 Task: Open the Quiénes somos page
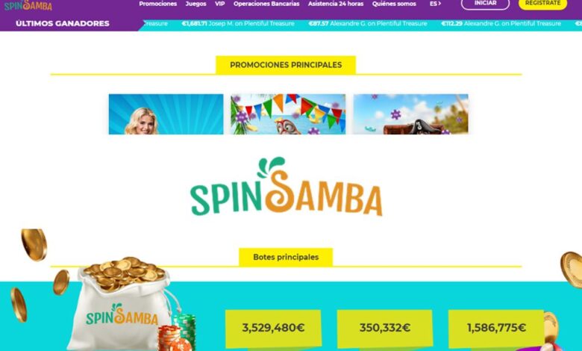pyautogui.click(x=394, y=4)
